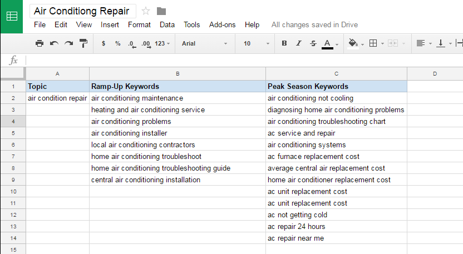
Task: Select cell 'air conditioning not cooling'
Action: click(x=336, y=98)
